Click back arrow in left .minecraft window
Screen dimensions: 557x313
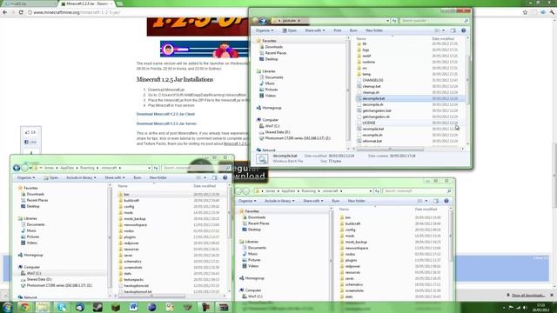(17, 168)
